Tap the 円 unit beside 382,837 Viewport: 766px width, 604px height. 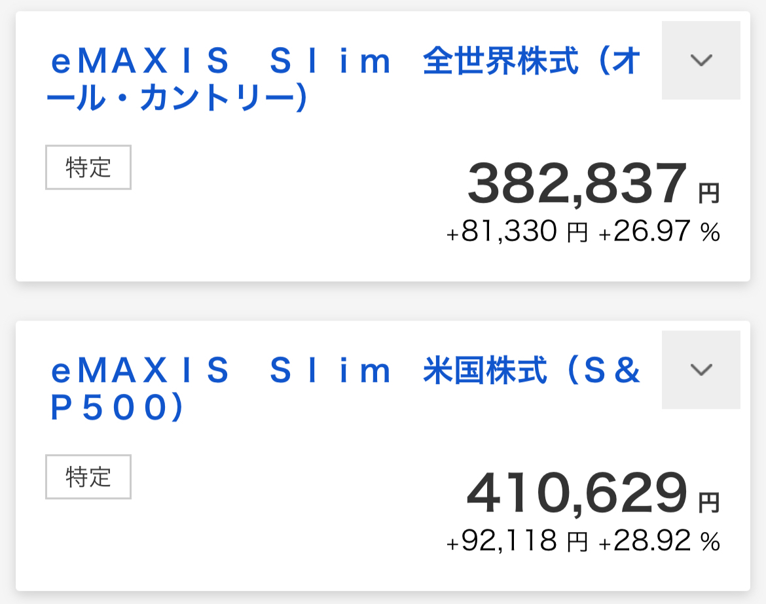point(709,193)
